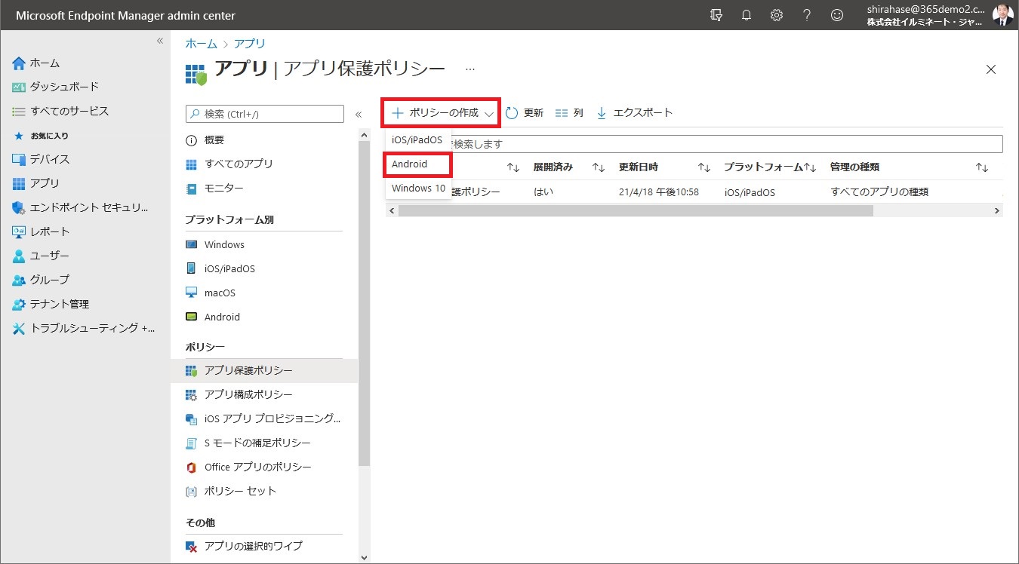Image resolution: width=1019 pixels, height=564 pixels.
Task: Click the エクスポート button
Action: pyautogui.click(x=635, y=113)
